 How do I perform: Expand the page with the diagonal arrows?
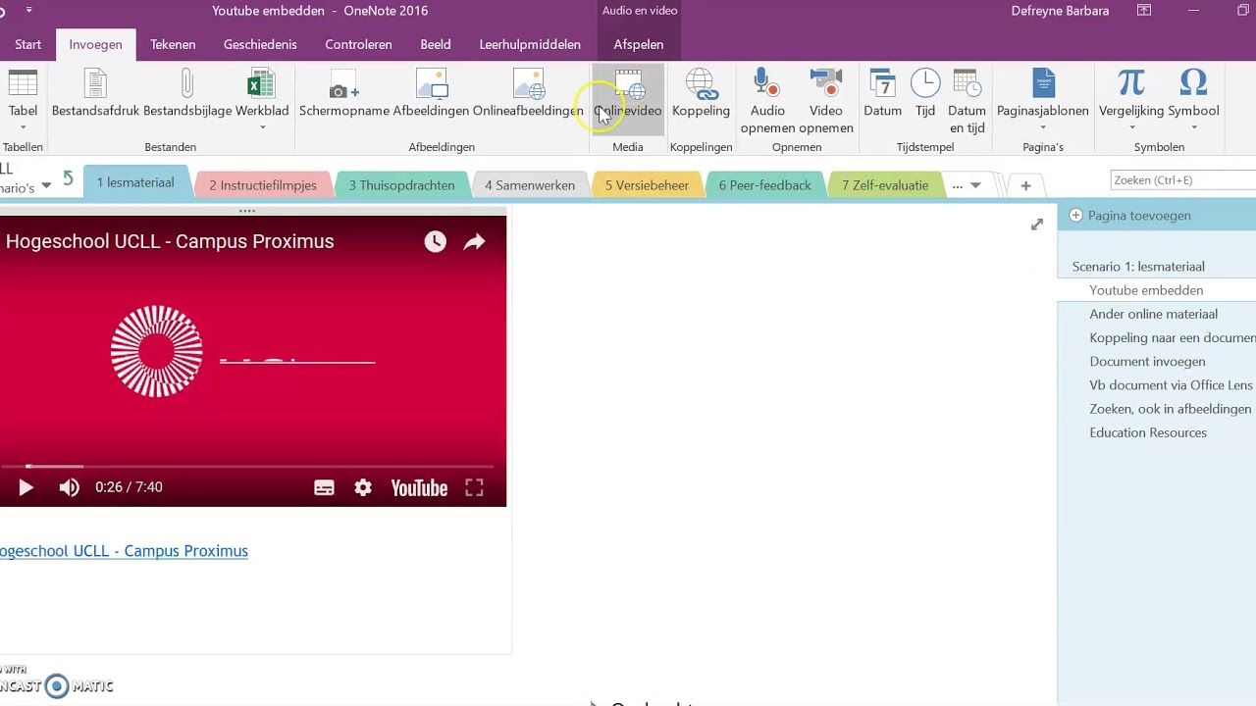(x=1037, y=225)
